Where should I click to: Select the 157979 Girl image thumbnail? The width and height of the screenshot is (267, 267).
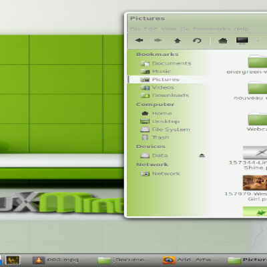(x=255, y=182)
